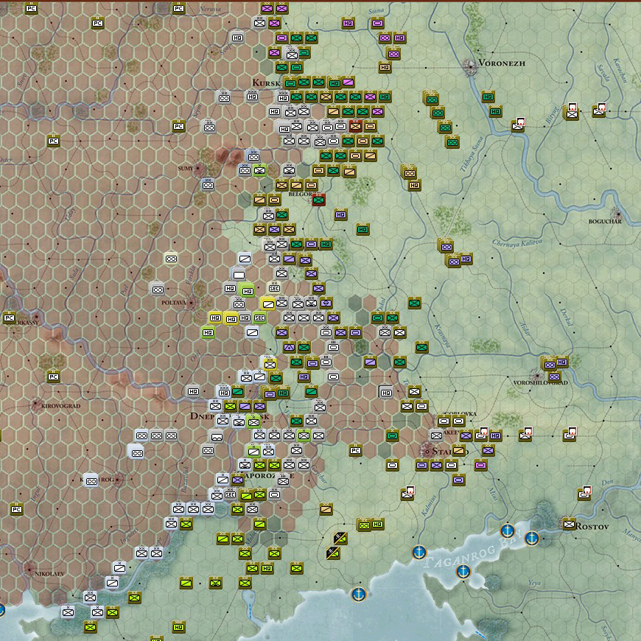Click the PC counter beside the Ingul river label

pos(16,509)
